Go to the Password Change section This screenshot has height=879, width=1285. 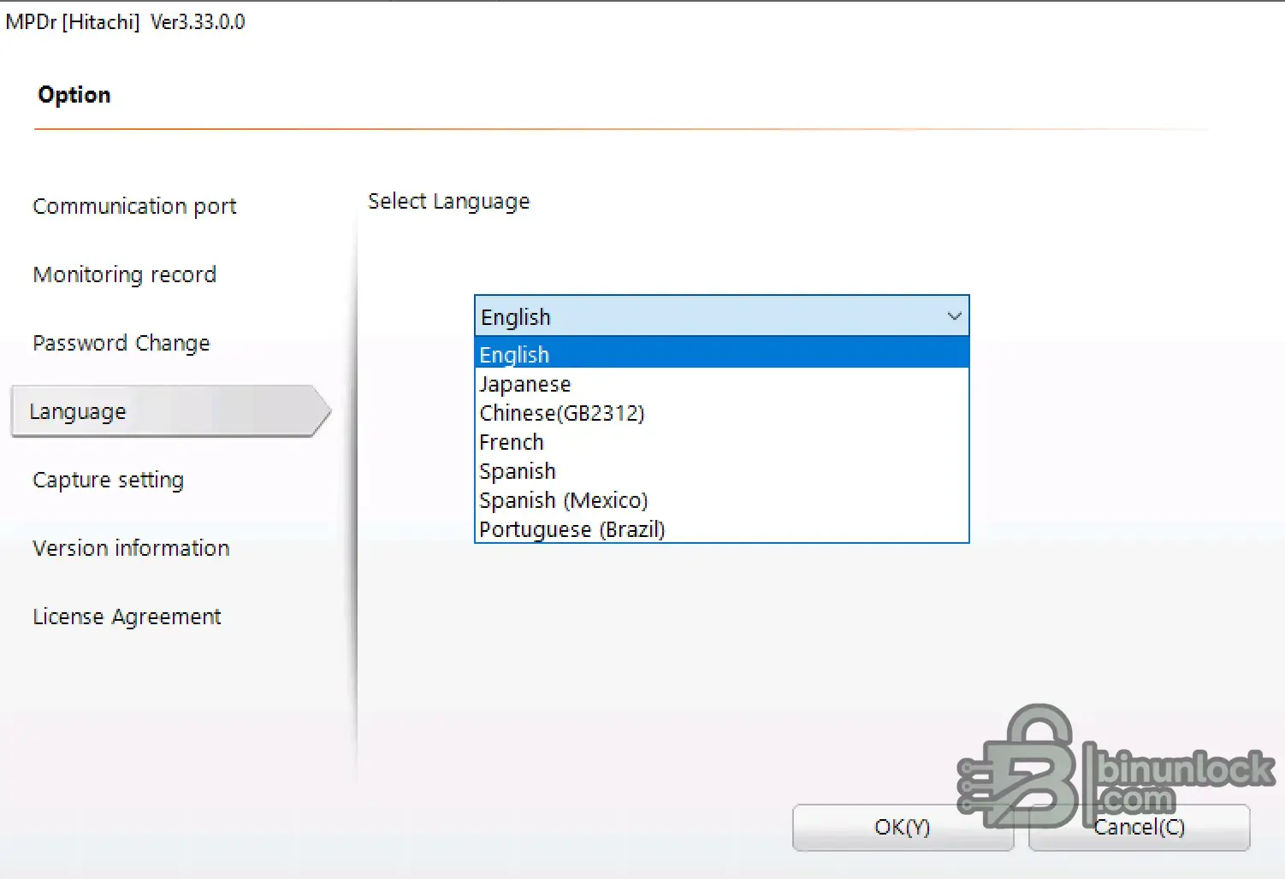tap(121, 343)
